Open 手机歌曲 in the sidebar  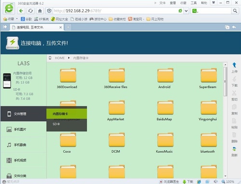(x=24, y=145)
